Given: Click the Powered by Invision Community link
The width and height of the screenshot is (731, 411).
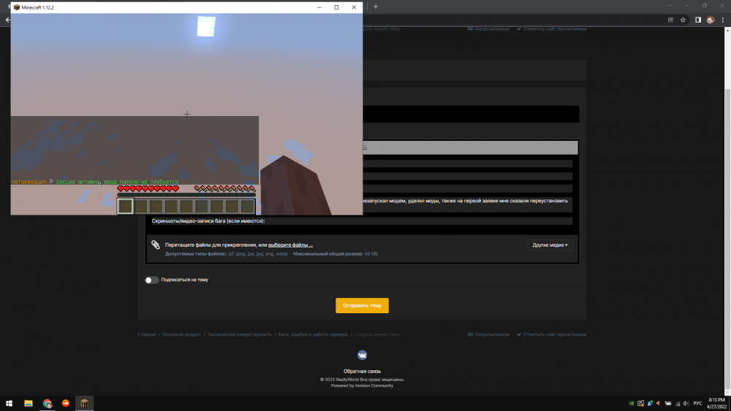Looking at the screenshot, I should coord(363,385).
